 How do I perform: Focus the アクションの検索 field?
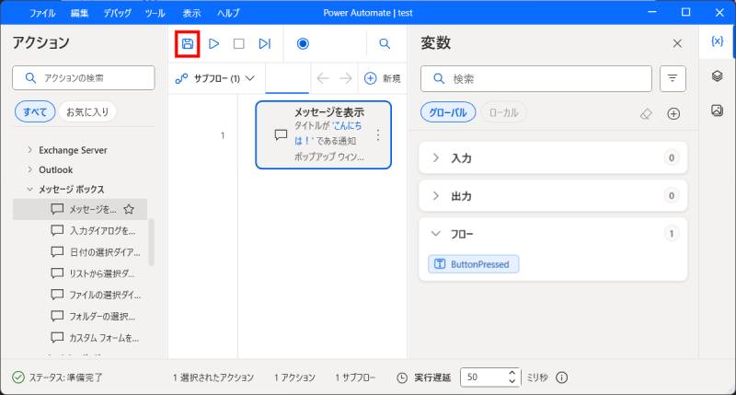pos(84,77)
